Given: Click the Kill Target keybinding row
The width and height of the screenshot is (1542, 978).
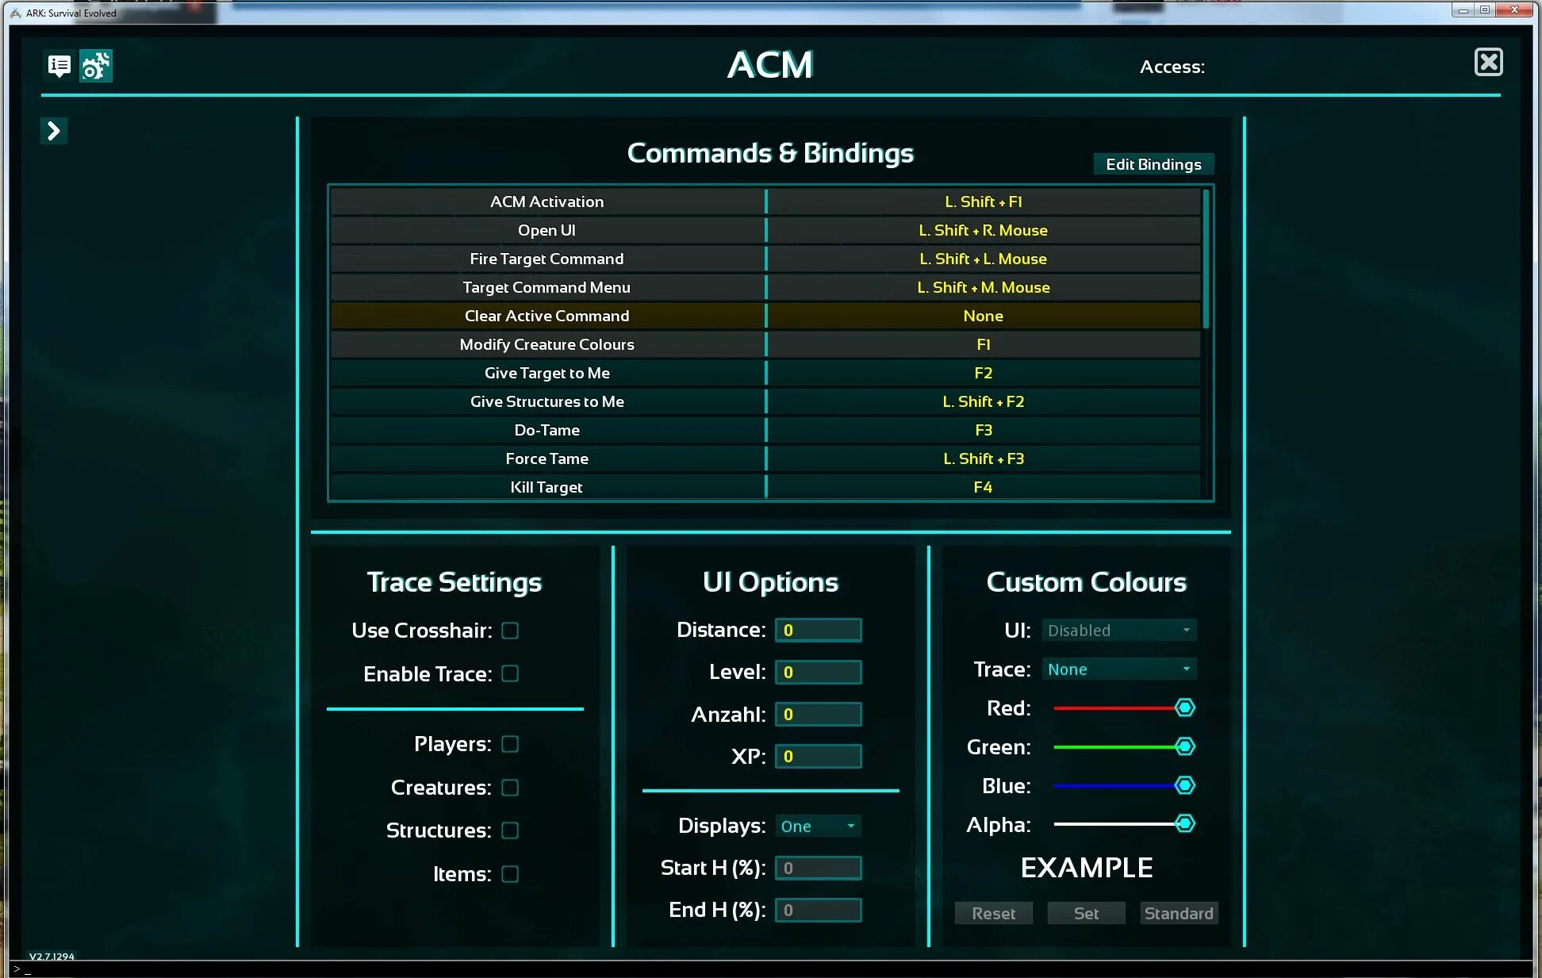Looking at the screenshot, I should point(770,485).
